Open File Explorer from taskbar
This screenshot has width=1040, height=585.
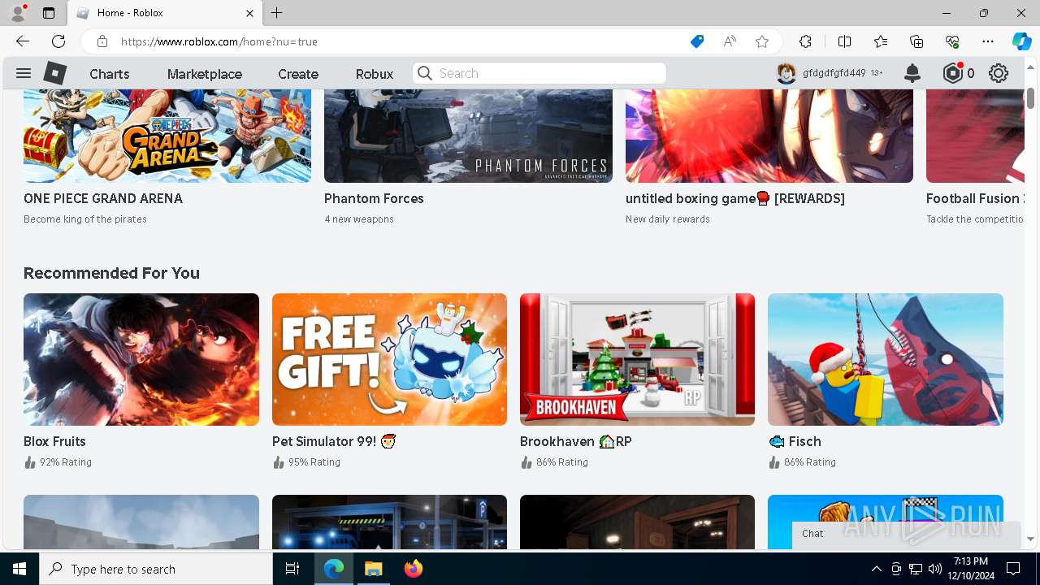pyautogui.click(x=373, y=569)
